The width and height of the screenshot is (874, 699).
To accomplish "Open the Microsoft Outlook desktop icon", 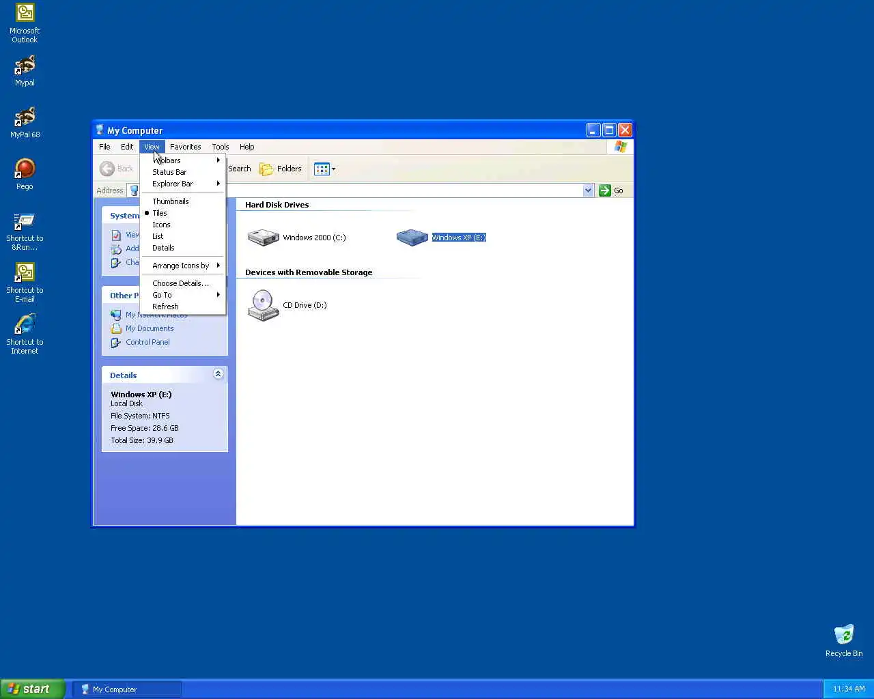I will [x=25, y=23].
